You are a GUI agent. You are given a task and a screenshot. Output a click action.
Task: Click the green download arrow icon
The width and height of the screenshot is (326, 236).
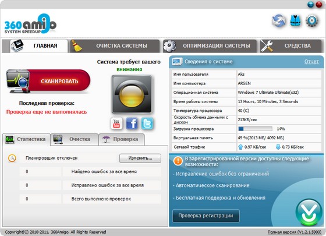[309, 212]
